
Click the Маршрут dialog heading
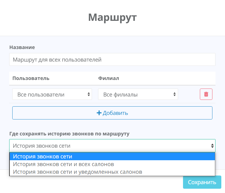pos(112,17)
